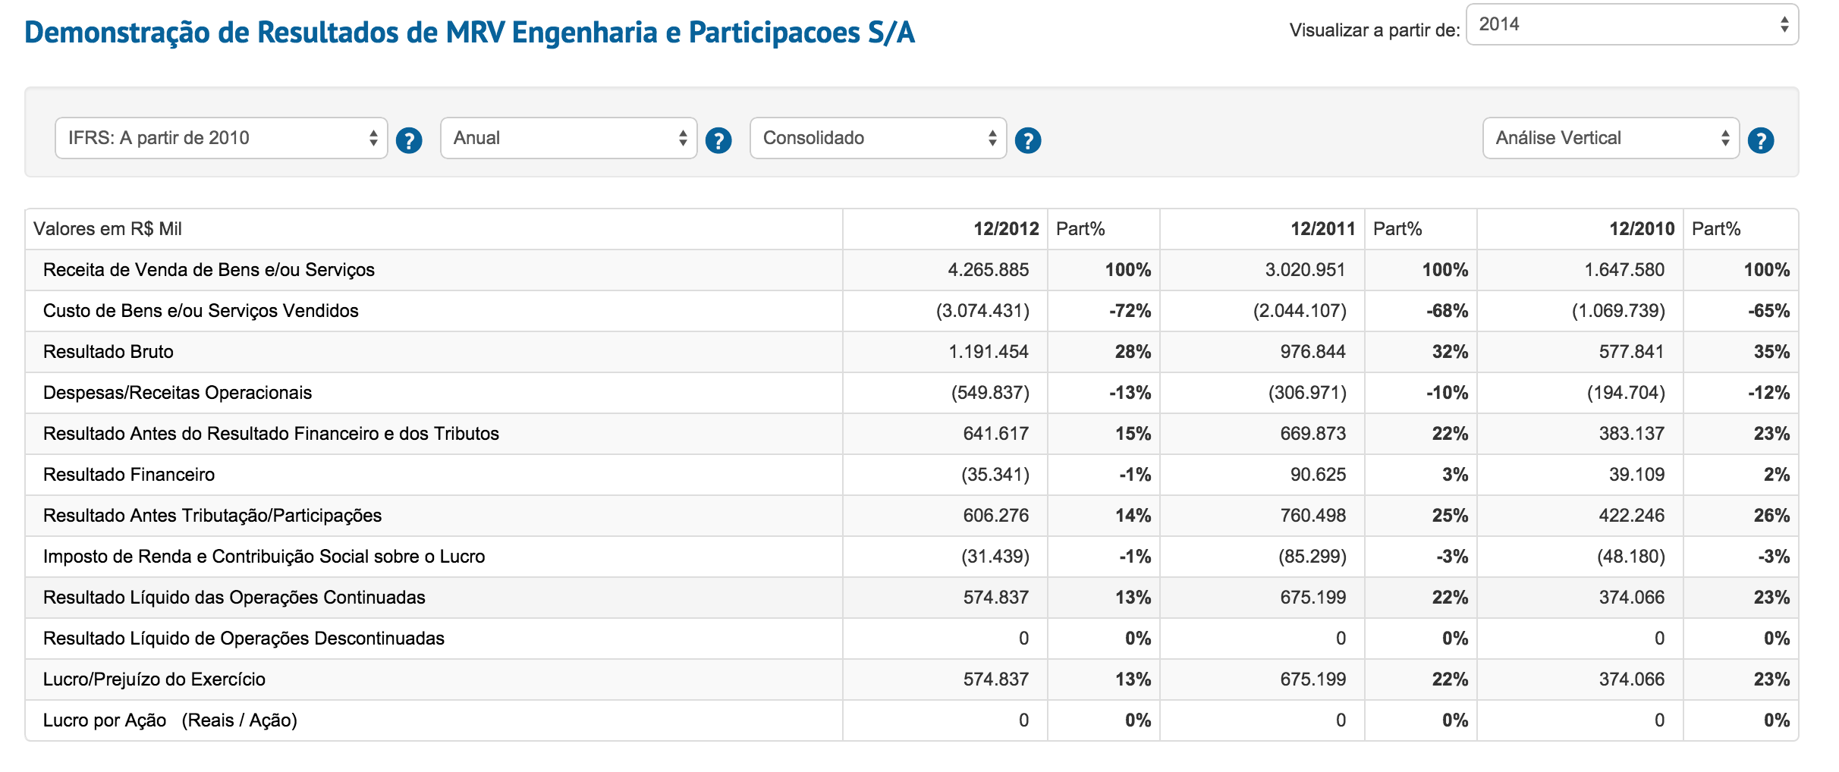The height and width of the screenshot is (772, 1839).
Task: Click the -65% cost percentage
Action: pos(1768,311)
